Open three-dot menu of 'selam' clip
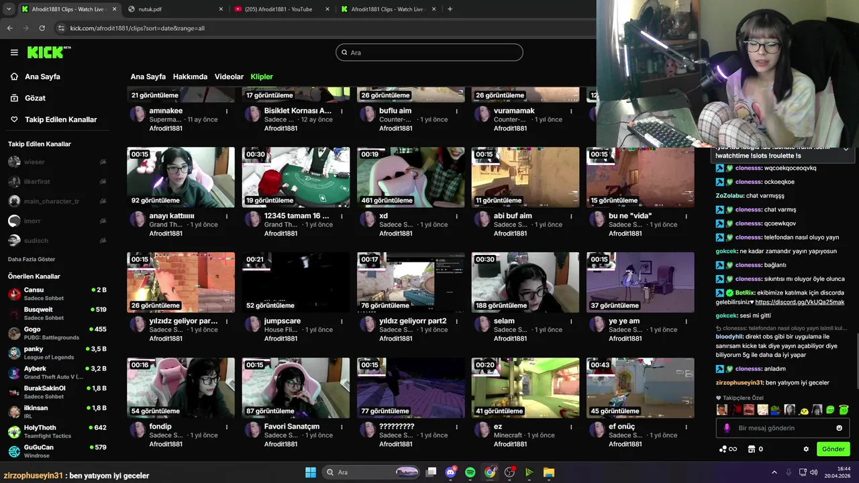Image resolution: width=859 pixels, height=483 pixels. coord(571,321)
